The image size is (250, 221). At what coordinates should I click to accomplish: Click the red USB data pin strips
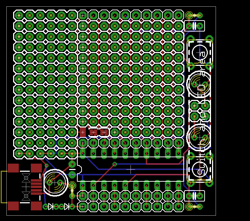37,187
